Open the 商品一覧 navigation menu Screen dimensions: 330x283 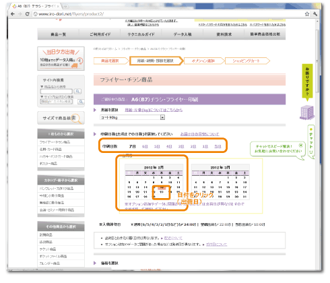[x=58, y=34]
